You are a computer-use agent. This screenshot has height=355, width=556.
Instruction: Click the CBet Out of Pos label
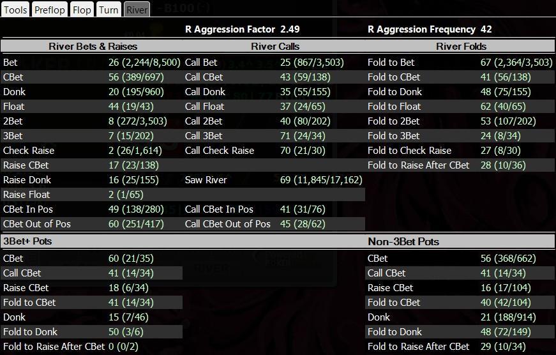click(x=37, y=224)
